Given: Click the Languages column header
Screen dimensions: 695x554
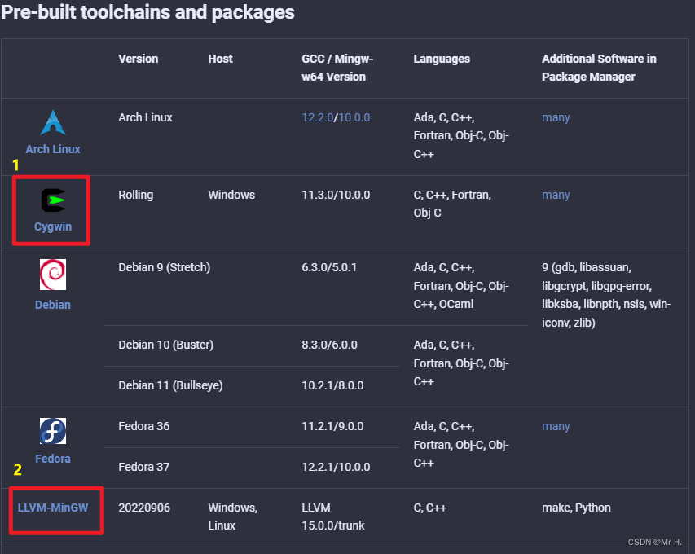Looking at the screenshot, I should point(442,59).
